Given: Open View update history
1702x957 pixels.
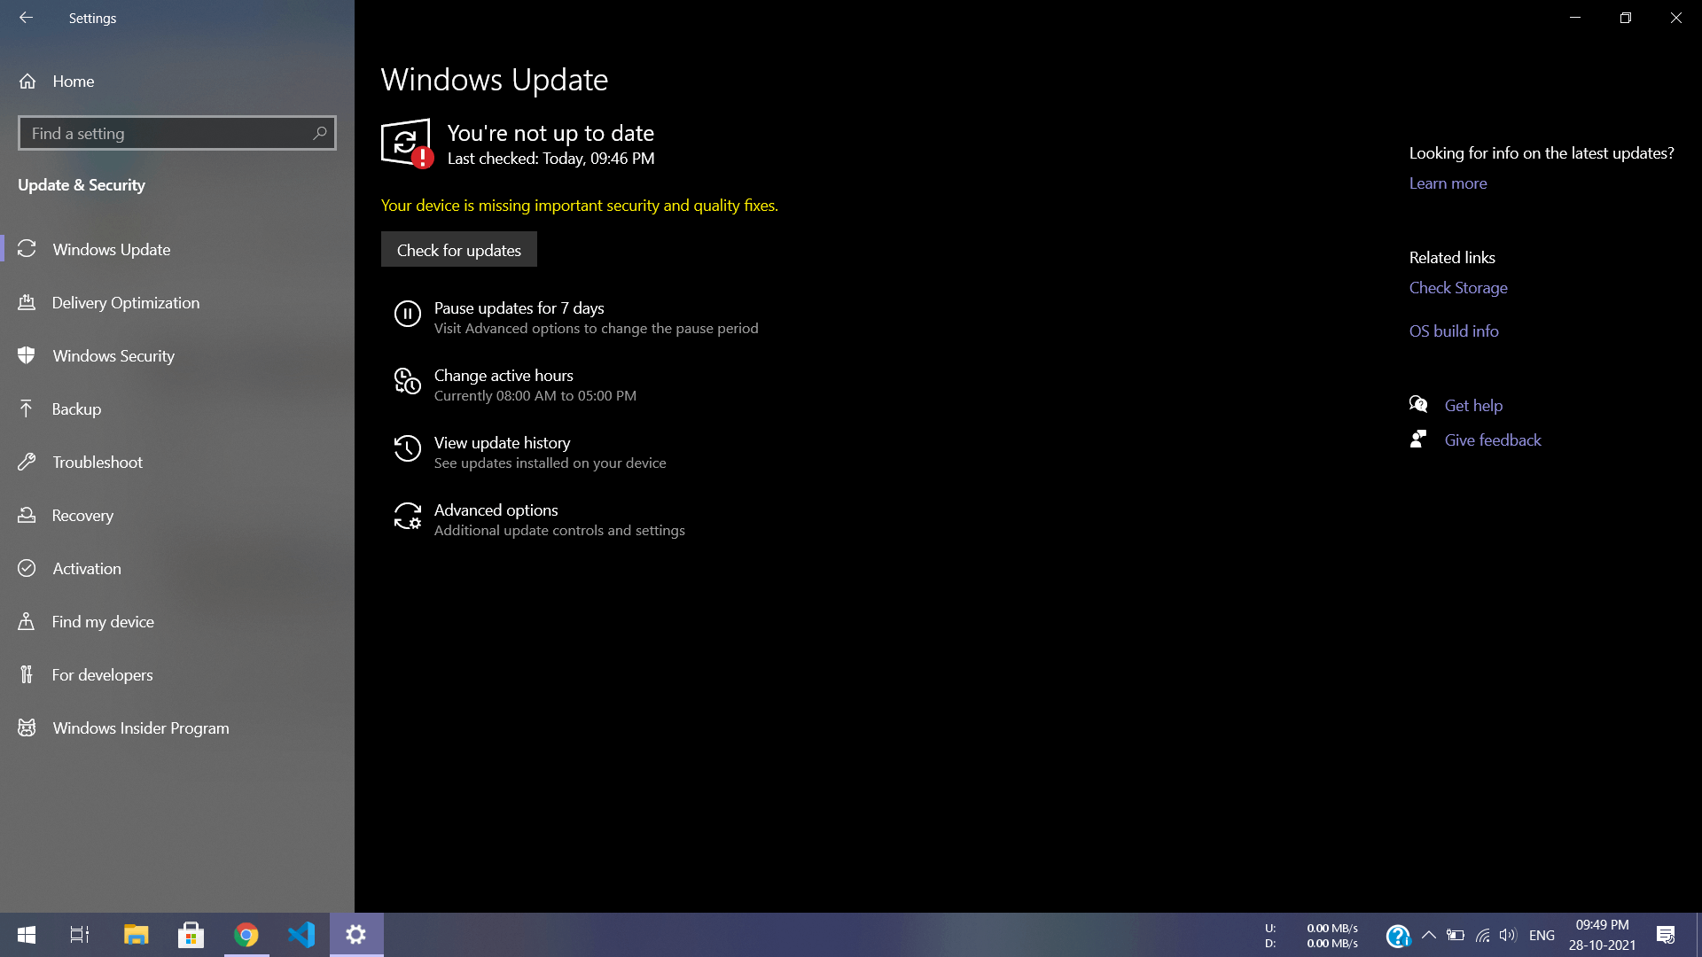Looking at the screenshot, I should 530,452.
